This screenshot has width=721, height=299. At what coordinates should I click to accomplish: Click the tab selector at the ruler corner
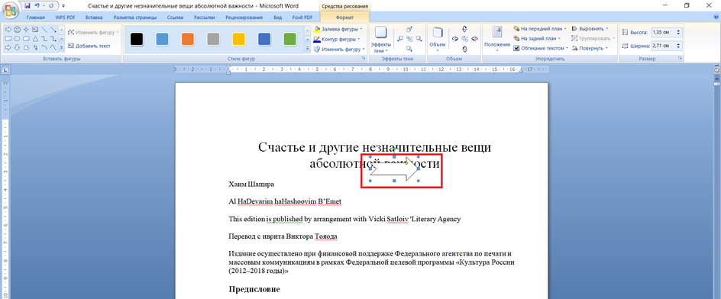tap(5, 70)
